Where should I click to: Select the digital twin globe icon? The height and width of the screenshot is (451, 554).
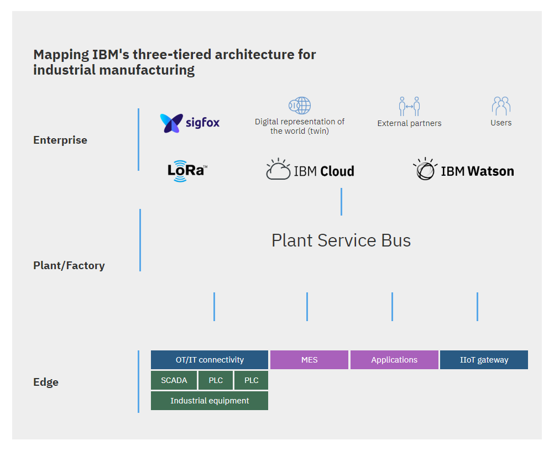click(300, 105)
